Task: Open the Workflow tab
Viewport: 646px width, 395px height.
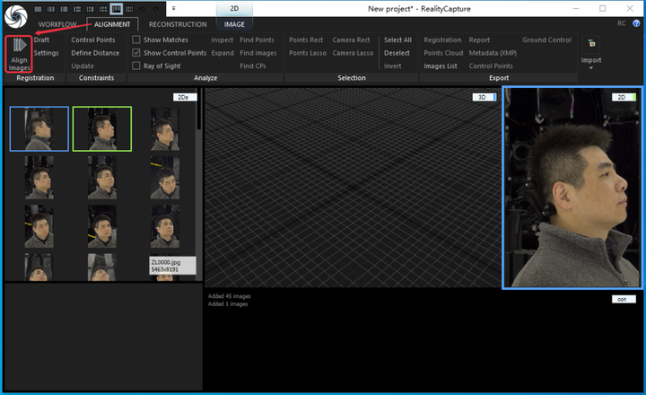Action: coord(57,24)
